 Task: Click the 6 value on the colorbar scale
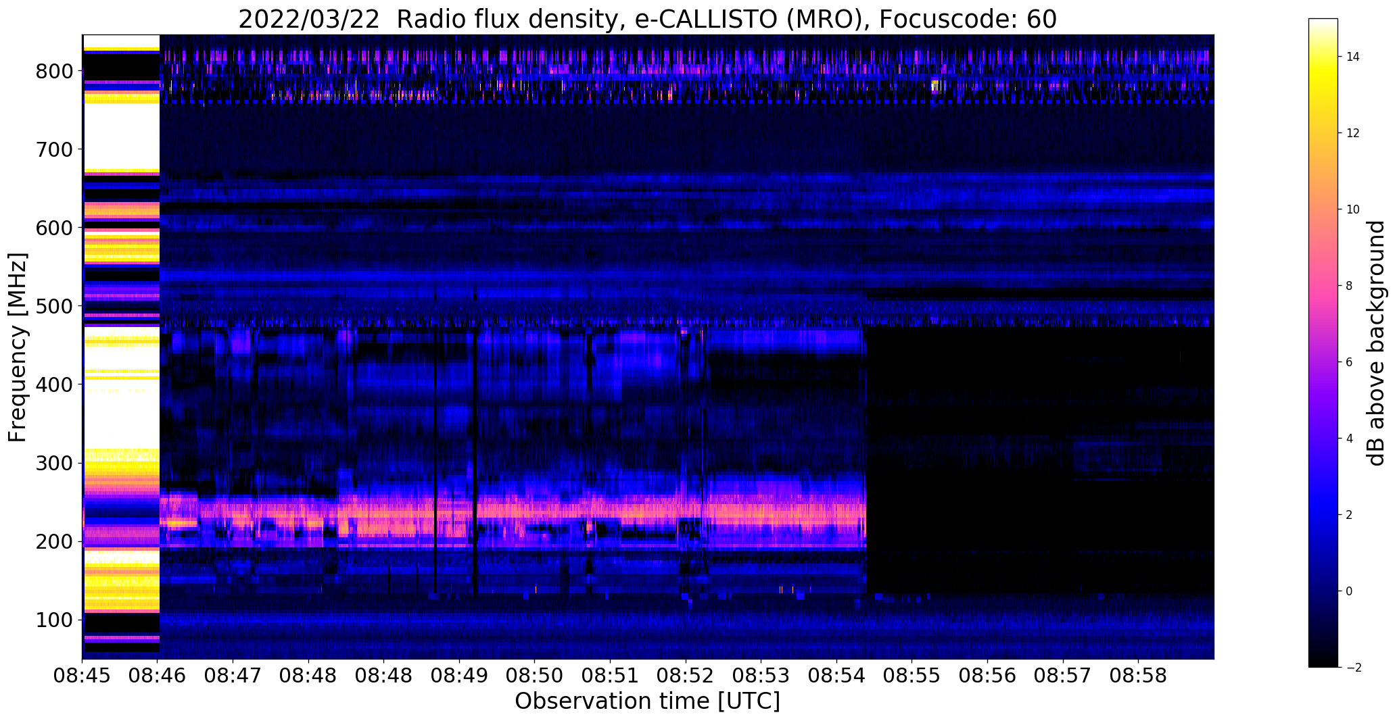pos(1349,362)
